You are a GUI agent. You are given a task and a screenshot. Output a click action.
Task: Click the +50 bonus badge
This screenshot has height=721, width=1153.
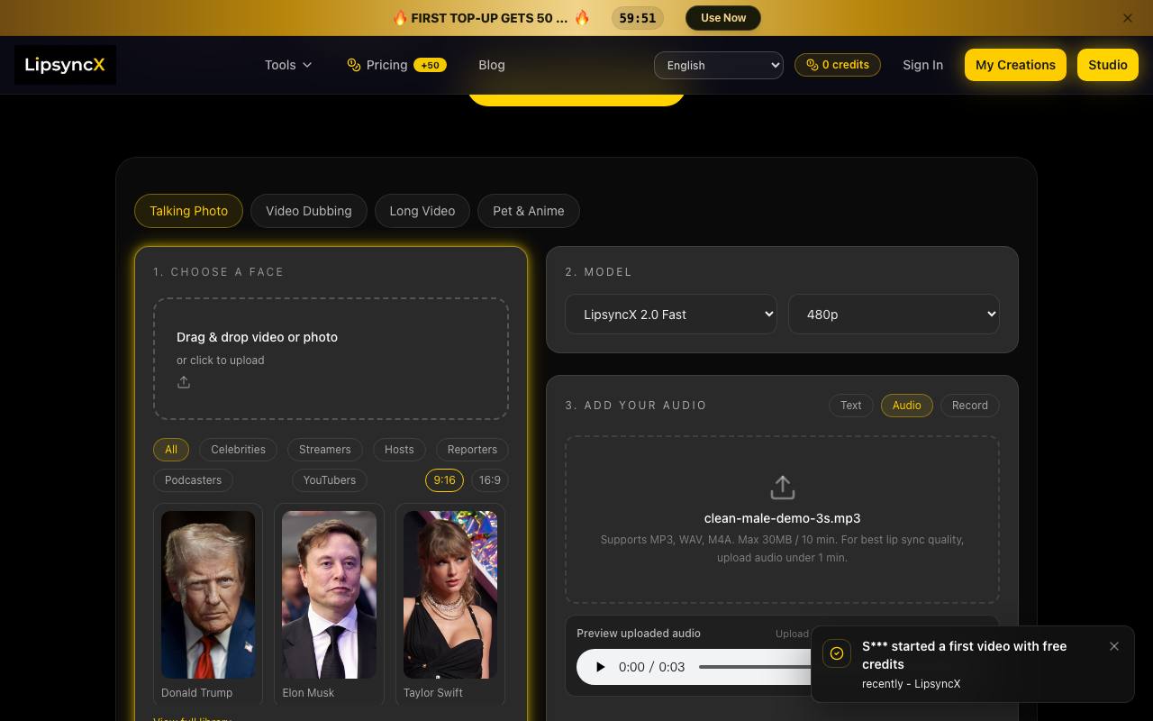click(430, 65)
